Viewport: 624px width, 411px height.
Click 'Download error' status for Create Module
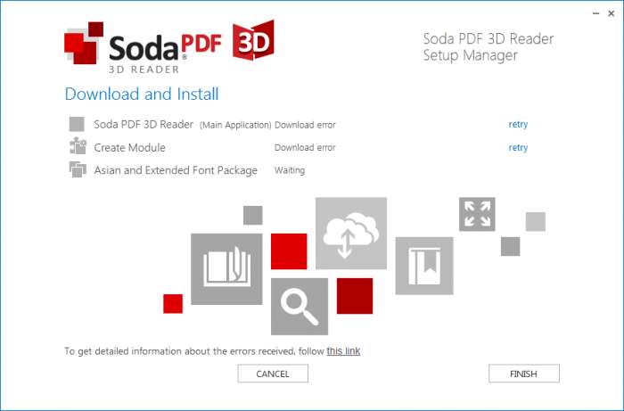coord(305,147)
